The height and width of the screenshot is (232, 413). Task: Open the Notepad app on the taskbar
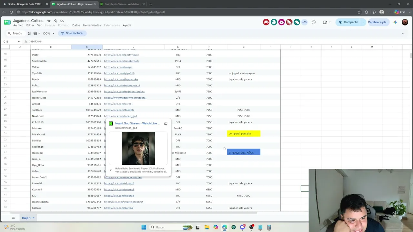[260, 227]
